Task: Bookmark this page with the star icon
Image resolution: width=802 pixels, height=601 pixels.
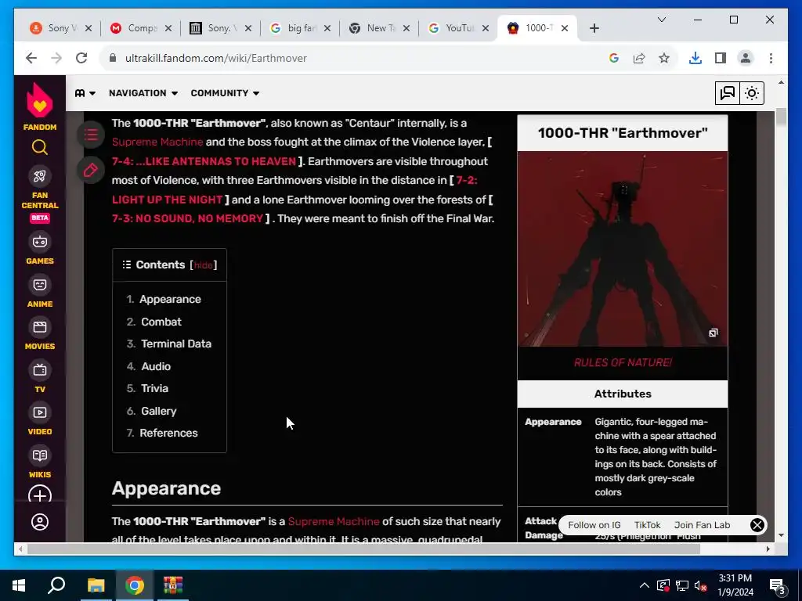Action: [664, 58]
